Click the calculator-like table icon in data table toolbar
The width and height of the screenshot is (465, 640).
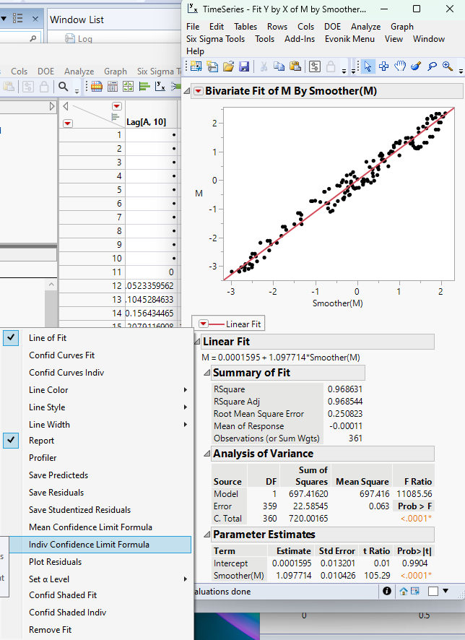[113, 87]
